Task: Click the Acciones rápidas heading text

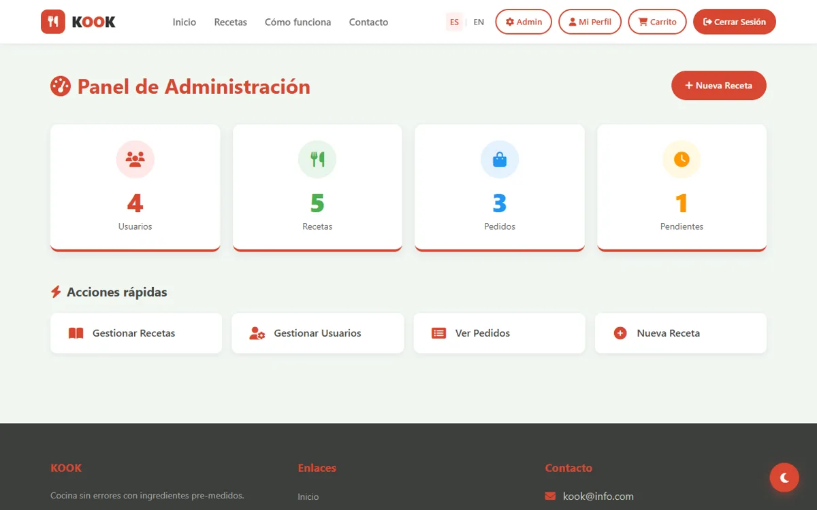Action: coord(117,292)
